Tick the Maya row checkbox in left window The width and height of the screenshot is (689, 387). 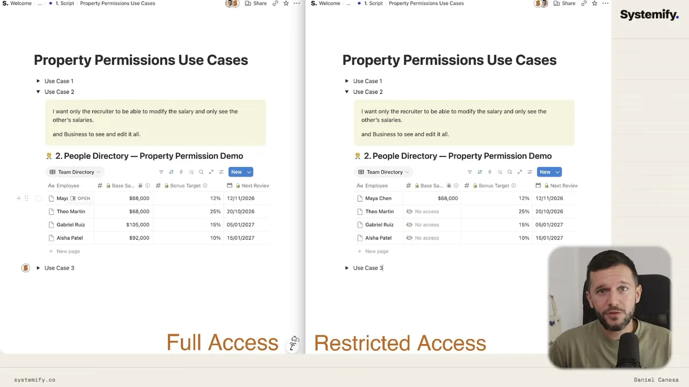(x=39, y=198)
